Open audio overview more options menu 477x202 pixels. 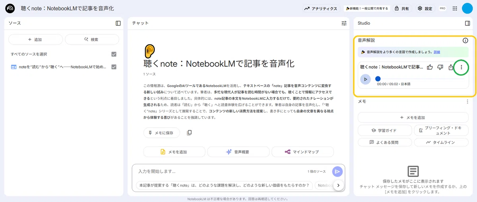pyautogui.click(x=461, y=67)
